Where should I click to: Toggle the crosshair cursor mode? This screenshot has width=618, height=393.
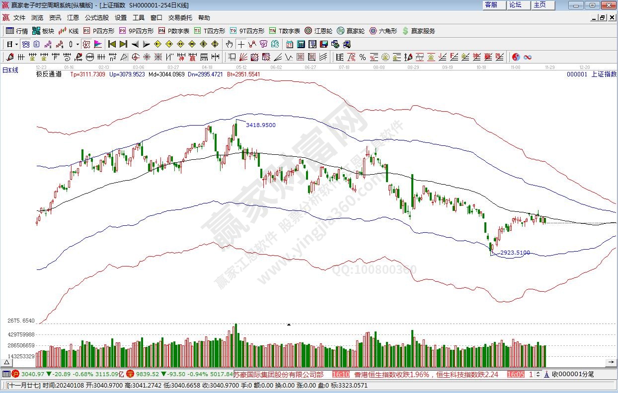[241, 44]
